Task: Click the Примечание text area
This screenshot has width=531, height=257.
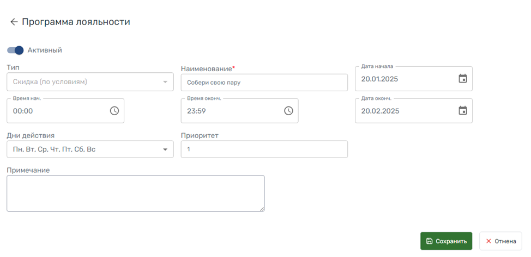Action: pos(135,193)
